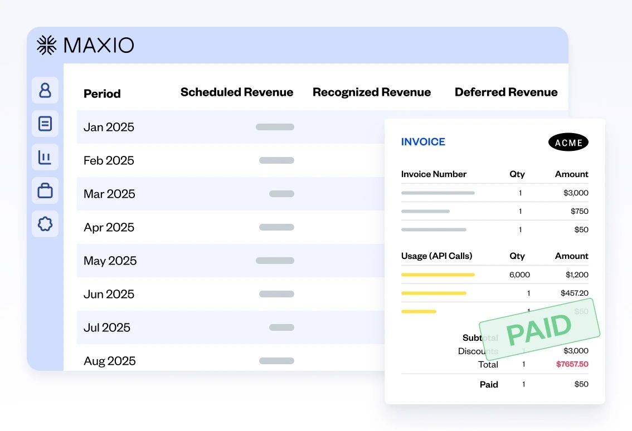
Task: Click the Recognized Revenue column header
Action: click(x=371, y=92)
